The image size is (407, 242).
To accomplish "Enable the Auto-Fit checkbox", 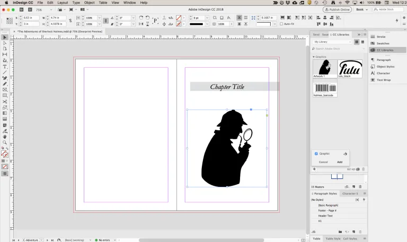I will (x=281, y=24).
